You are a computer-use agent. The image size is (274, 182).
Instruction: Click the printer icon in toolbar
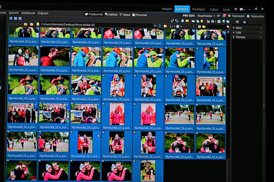pyautogui.click(x=183, y=21)
